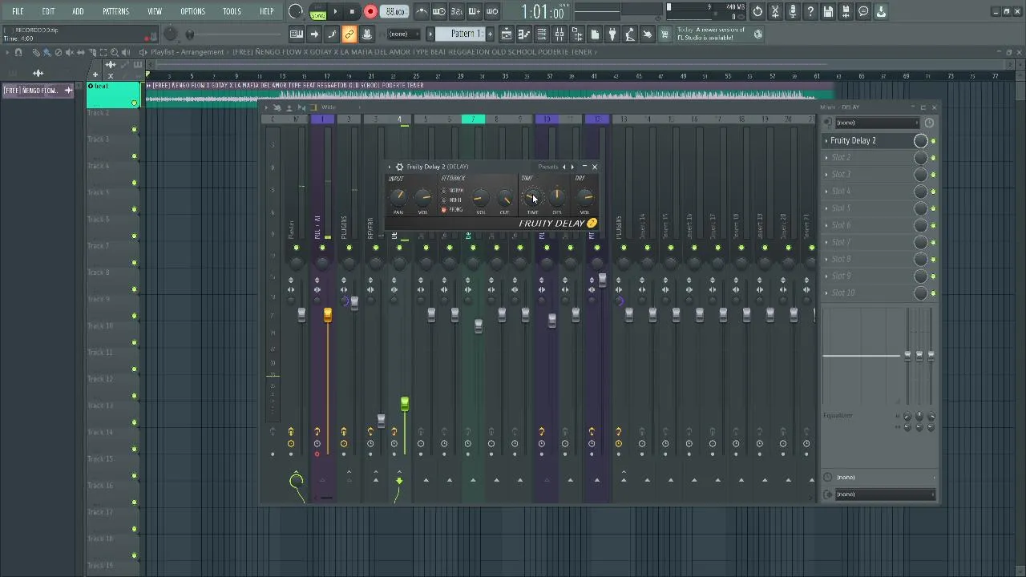Viewport: 1026px width, 577px height.
Task: Open the EDIT menu
Action: click(x=48, y=11)
